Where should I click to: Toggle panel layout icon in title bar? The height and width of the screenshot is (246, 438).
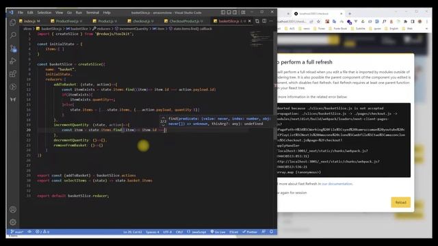229,12
